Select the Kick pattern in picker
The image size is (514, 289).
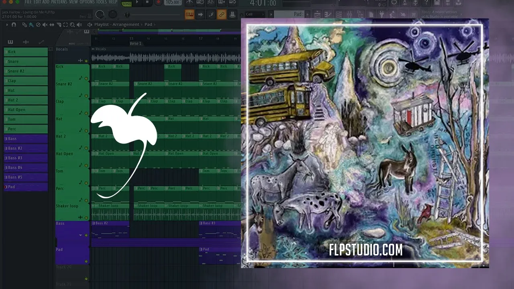26,52
